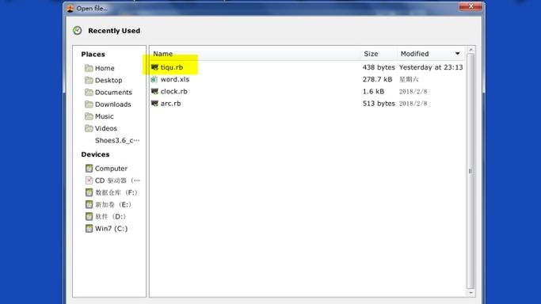Screen dimensions: 541x304
Task: Click the 1.6 kB size cell
Action: [x=373, y=92]
